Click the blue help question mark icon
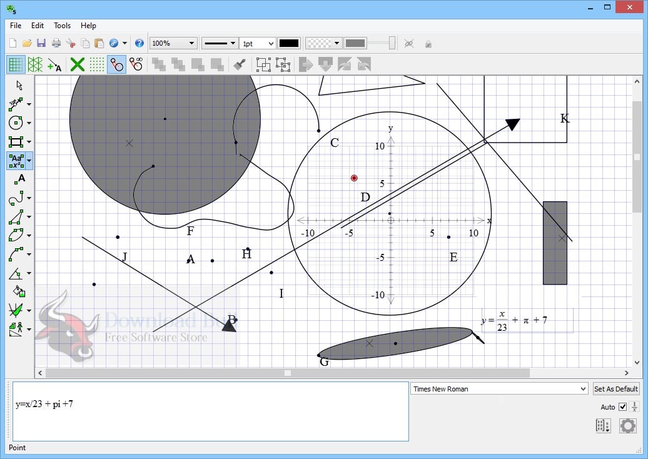The height and width of the screenshot is (459, 648). click(139, 43)
